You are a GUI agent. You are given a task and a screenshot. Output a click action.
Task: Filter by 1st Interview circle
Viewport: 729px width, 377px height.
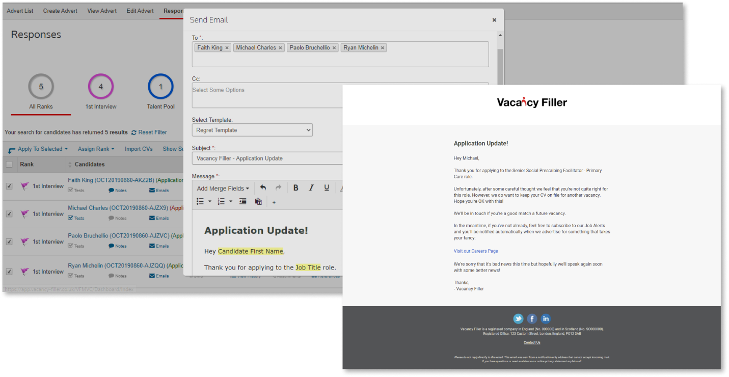[101, 87]
